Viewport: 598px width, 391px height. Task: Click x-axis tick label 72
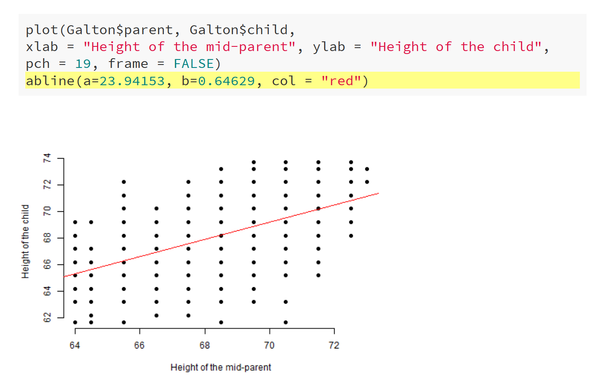[334, 345]
